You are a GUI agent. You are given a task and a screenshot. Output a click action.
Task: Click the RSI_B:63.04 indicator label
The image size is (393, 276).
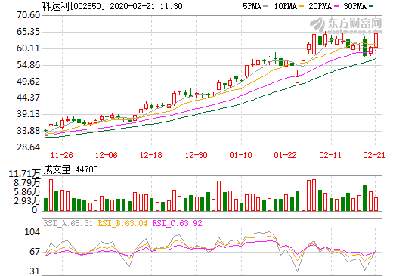[122, 223]
